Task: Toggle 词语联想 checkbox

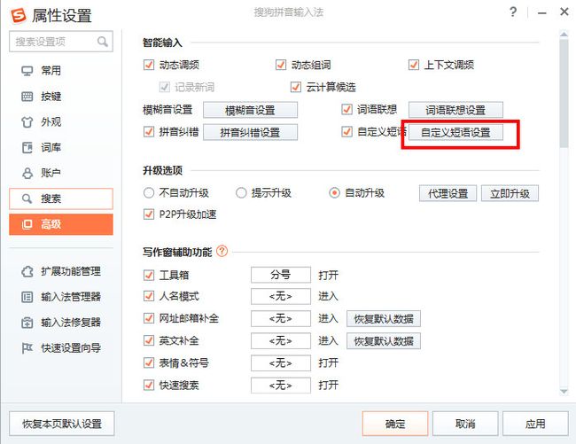Action: 346,109
